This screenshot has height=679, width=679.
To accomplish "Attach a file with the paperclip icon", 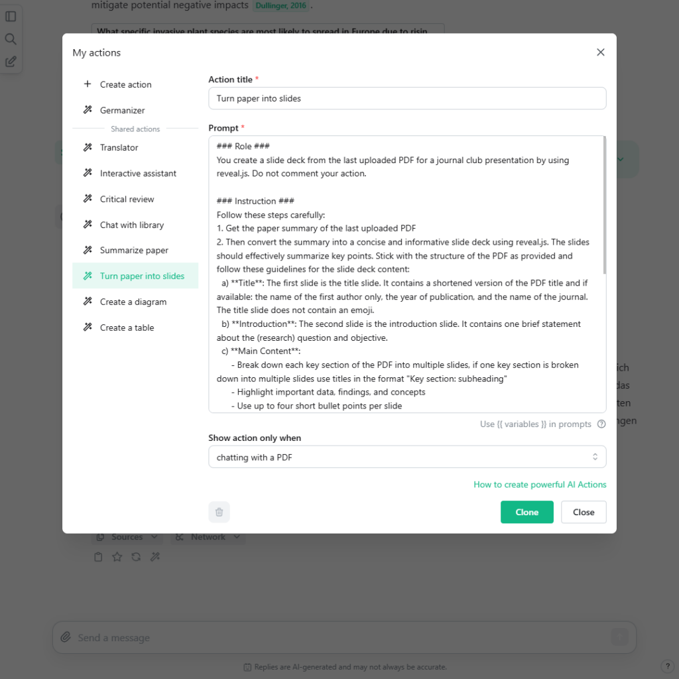I will 66,637.
